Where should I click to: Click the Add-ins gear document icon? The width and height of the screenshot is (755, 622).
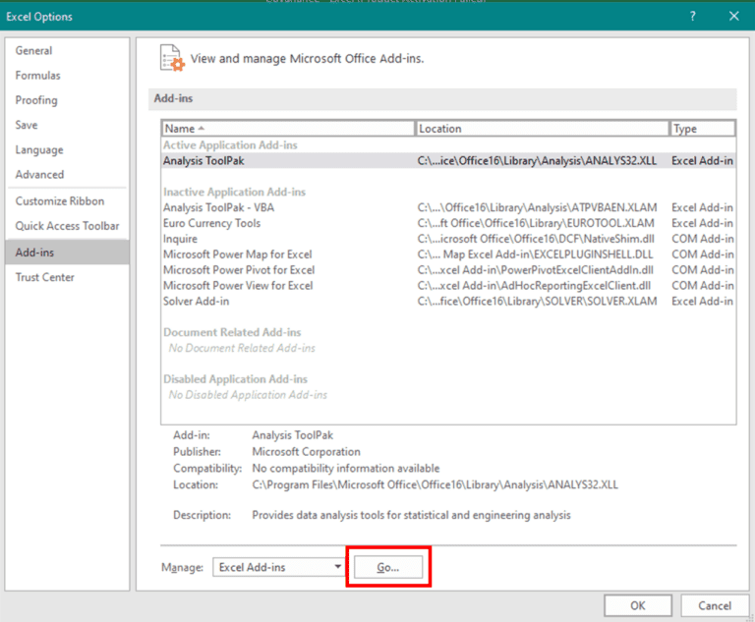pyautogui.click(x=172, y=59)
